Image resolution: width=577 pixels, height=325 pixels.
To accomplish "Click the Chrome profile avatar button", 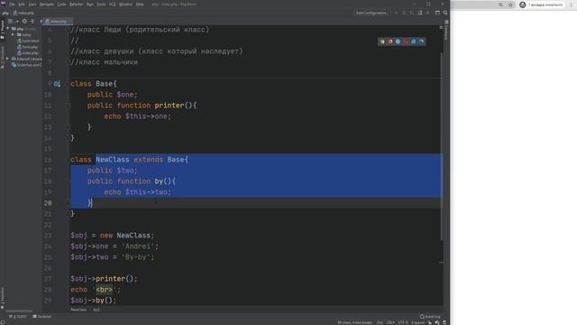I will click(542, 5).
